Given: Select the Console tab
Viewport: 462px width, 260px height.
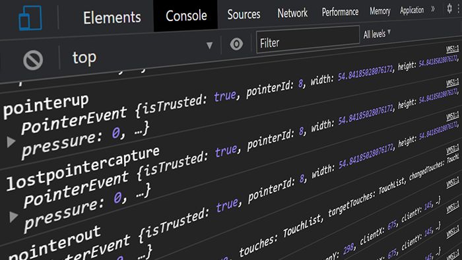Looking at the screenshot, I should click(186, 16).
